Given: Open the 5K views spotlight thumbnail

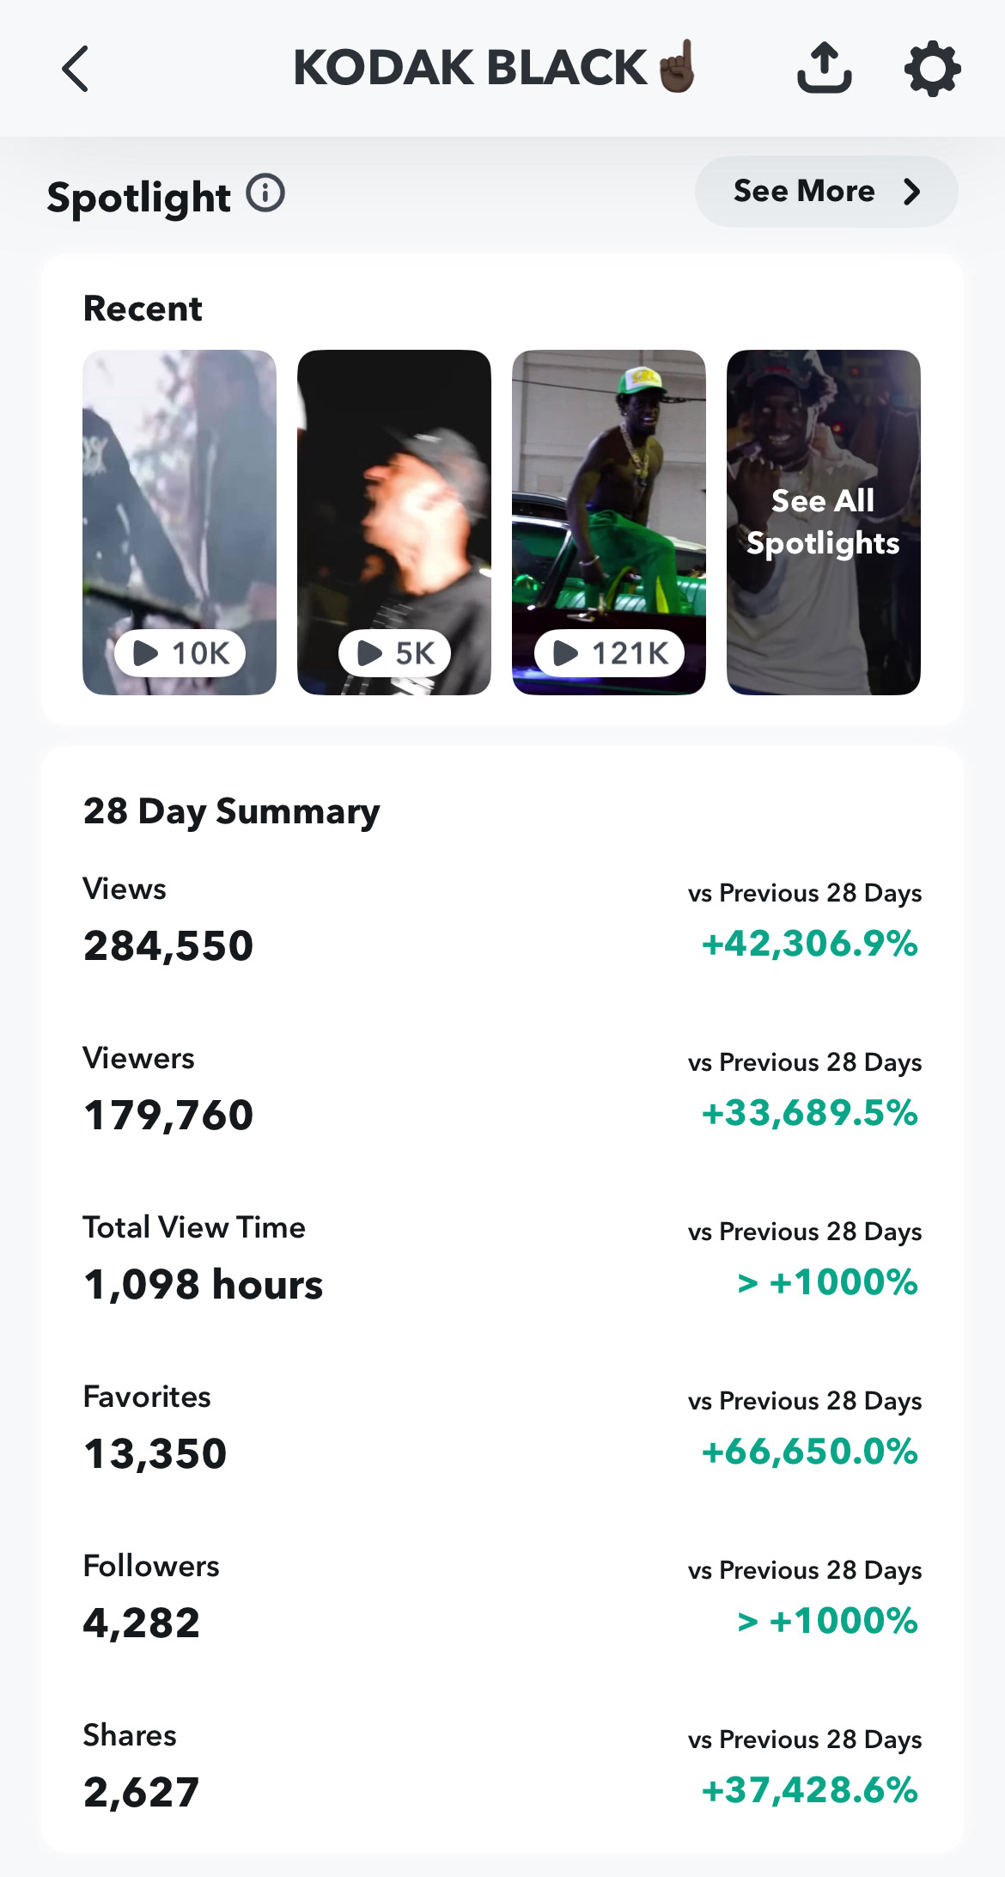Looking at the screenshot, I should coord(394,523).
